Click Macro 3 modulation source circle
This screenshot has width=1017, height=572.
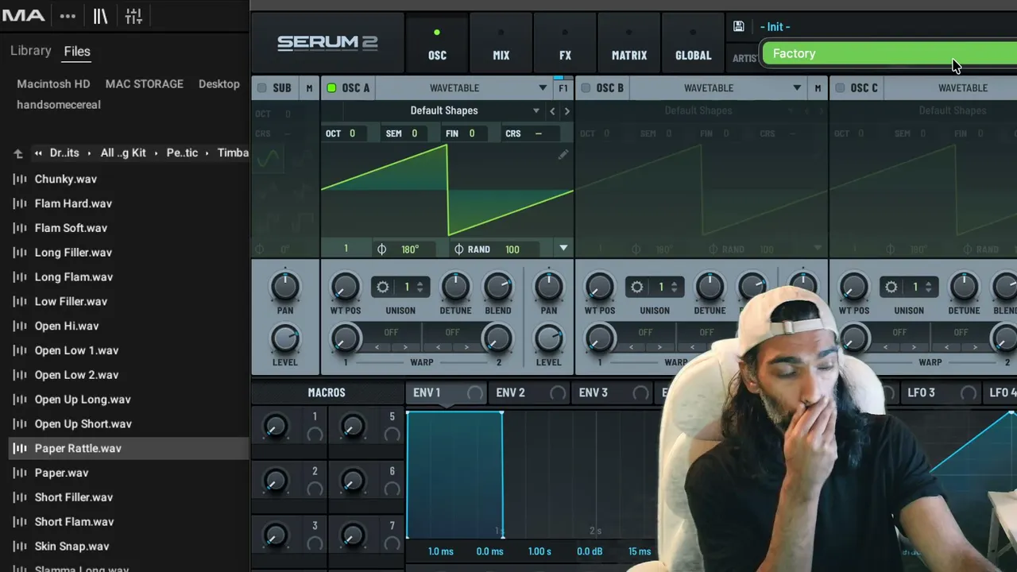(315, 544)
